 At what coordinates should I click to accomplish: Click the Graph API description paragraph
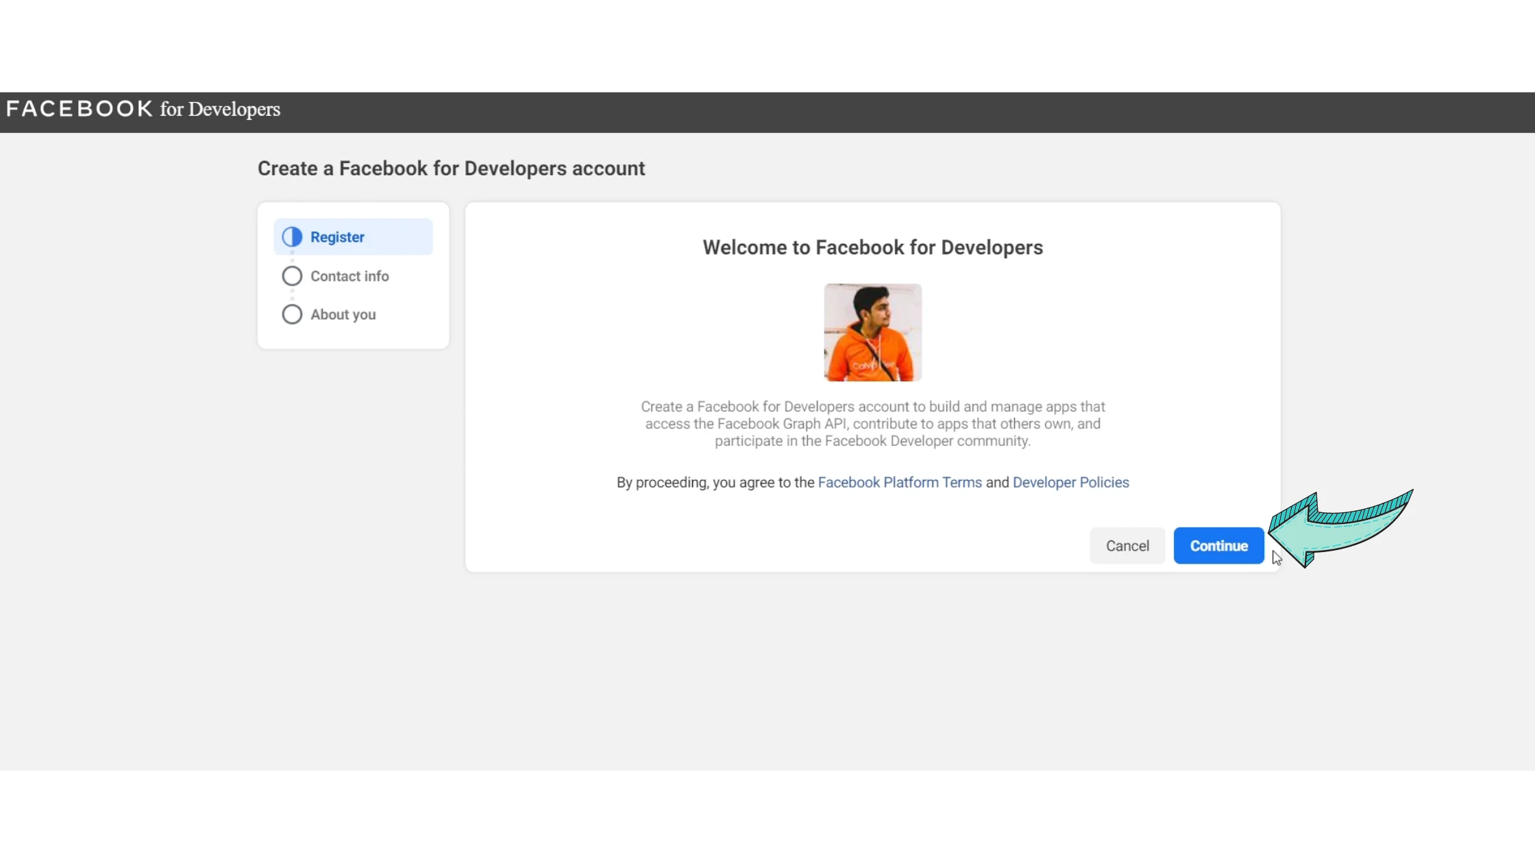pyautogui.click(x=872, y=424)
